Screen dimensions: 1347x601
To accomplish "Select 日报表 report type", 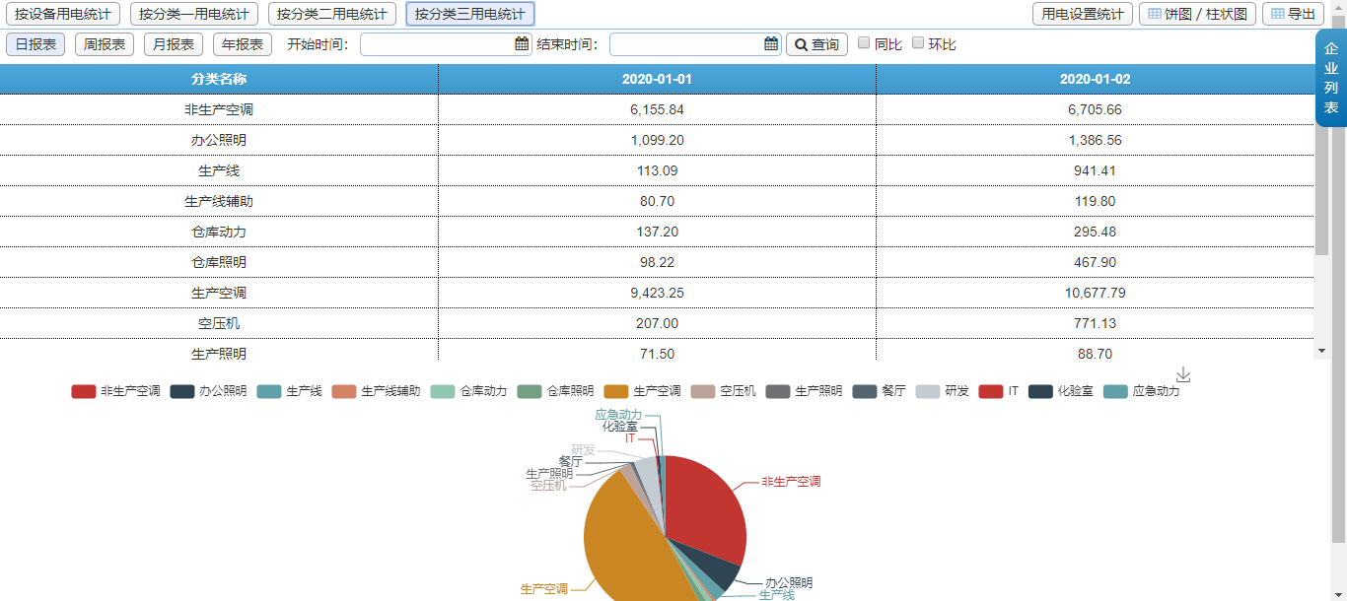I will click(35, 44).
